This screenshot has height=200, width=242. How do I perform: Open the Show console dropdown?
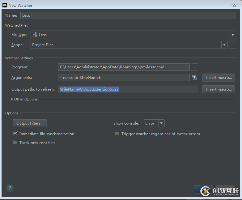pos(161,123)
